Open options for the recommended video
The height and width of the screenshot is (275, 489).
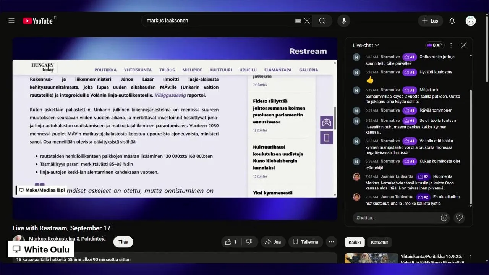470,257
